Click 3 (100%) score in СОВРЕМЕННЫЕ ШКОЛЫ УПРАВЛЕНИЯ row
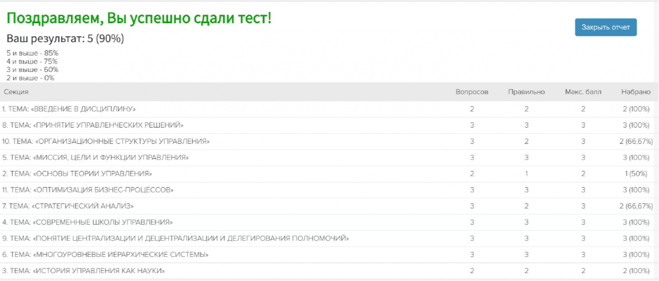 click(636, 222)
